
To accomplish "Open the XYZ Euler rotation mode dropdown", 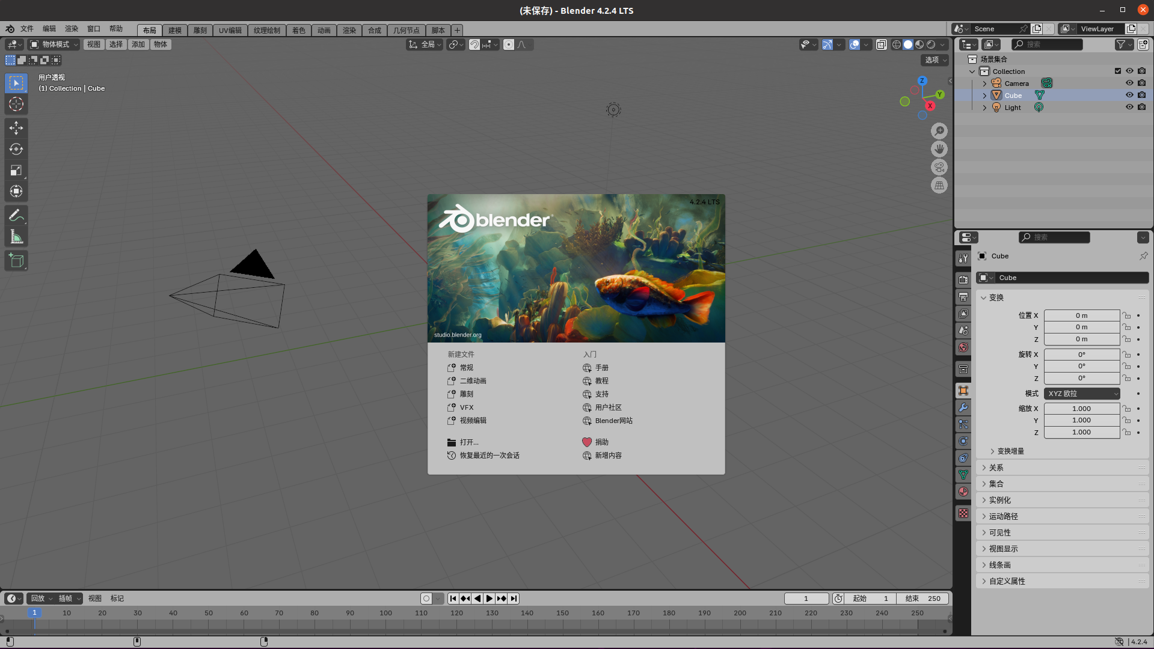I will click(x=1082, y=394).
